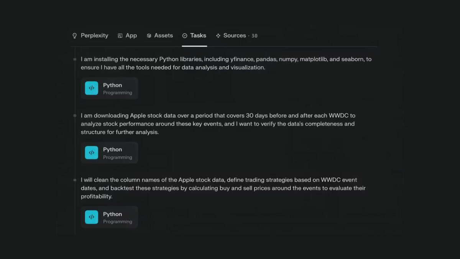Click the Sources tab's icon
460x259 pixels.
[218, 36]
